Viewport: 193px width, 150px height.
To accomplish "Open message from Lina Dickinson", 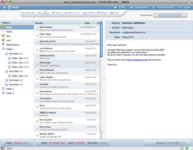I will pos(67,50).
